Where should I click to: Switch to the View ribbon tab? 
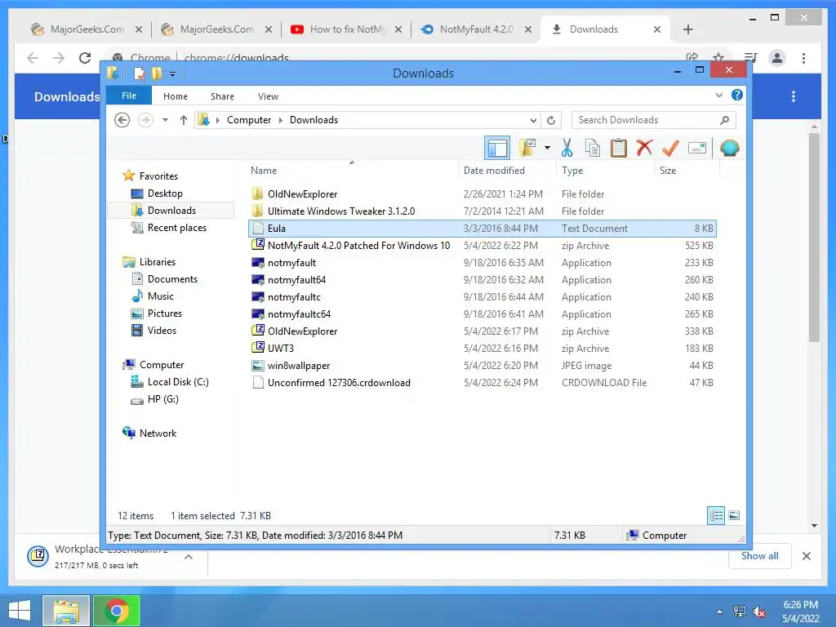click(268, 96)
